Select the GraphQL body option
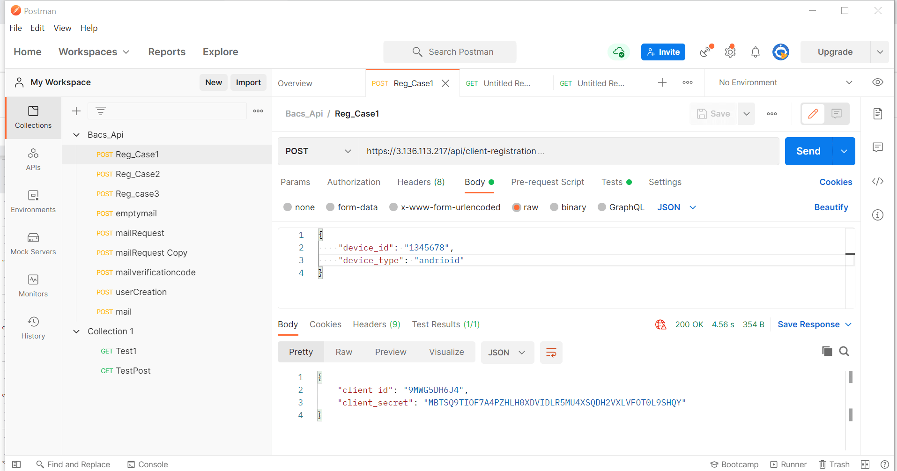The image size is (897, 471). [621, 207]
